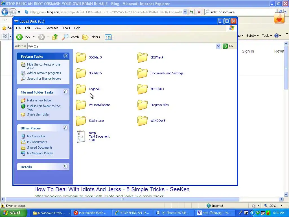Viewport: 289px width, 217px height.
Task: Click Publish this folder to the Web
Action: (43, 108)
